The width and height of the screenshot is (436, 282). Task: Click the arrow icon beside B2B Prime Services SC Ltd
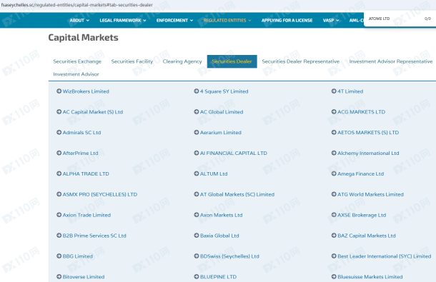coord(59,236)
